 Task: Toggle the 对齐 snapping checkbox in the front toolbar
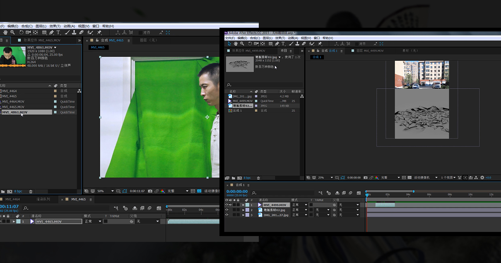[356, 43]
